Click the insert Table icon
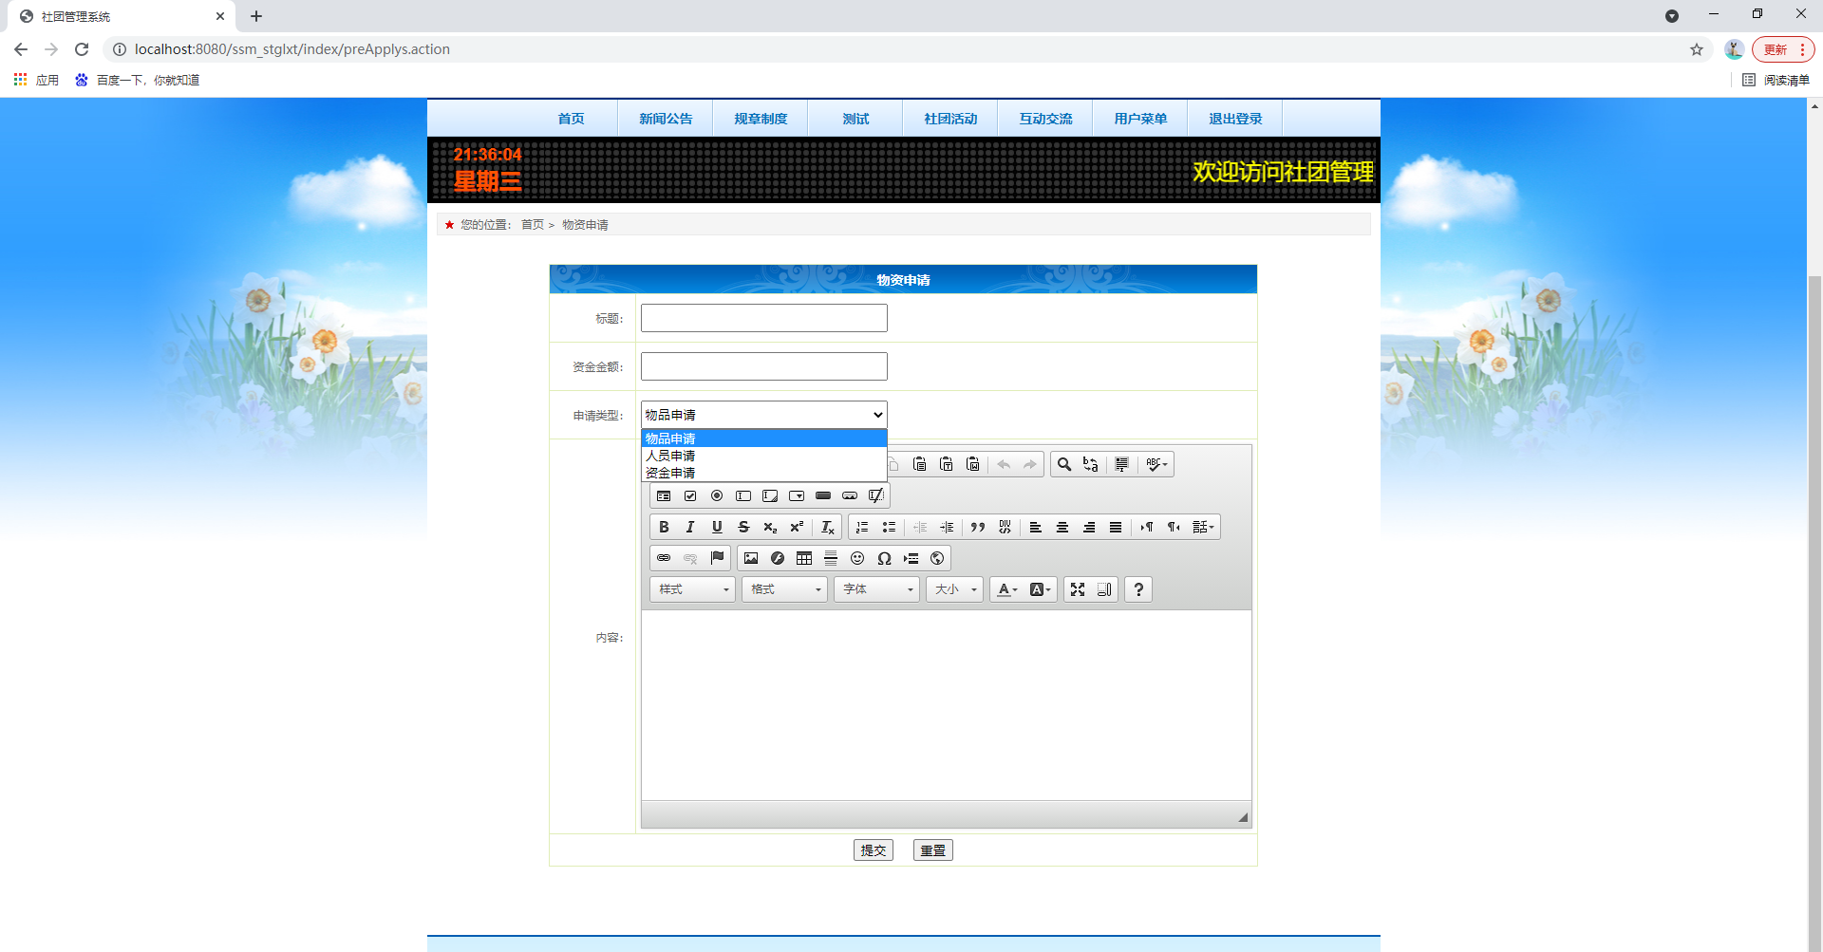 pos(804,558)
